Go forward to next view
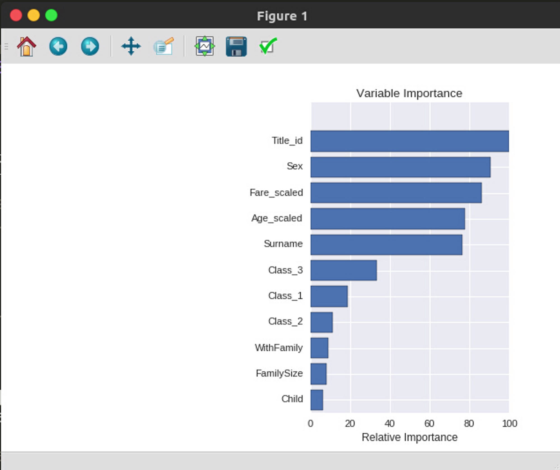The height and width of the screenshot is (470, 560). pos(90,46)
